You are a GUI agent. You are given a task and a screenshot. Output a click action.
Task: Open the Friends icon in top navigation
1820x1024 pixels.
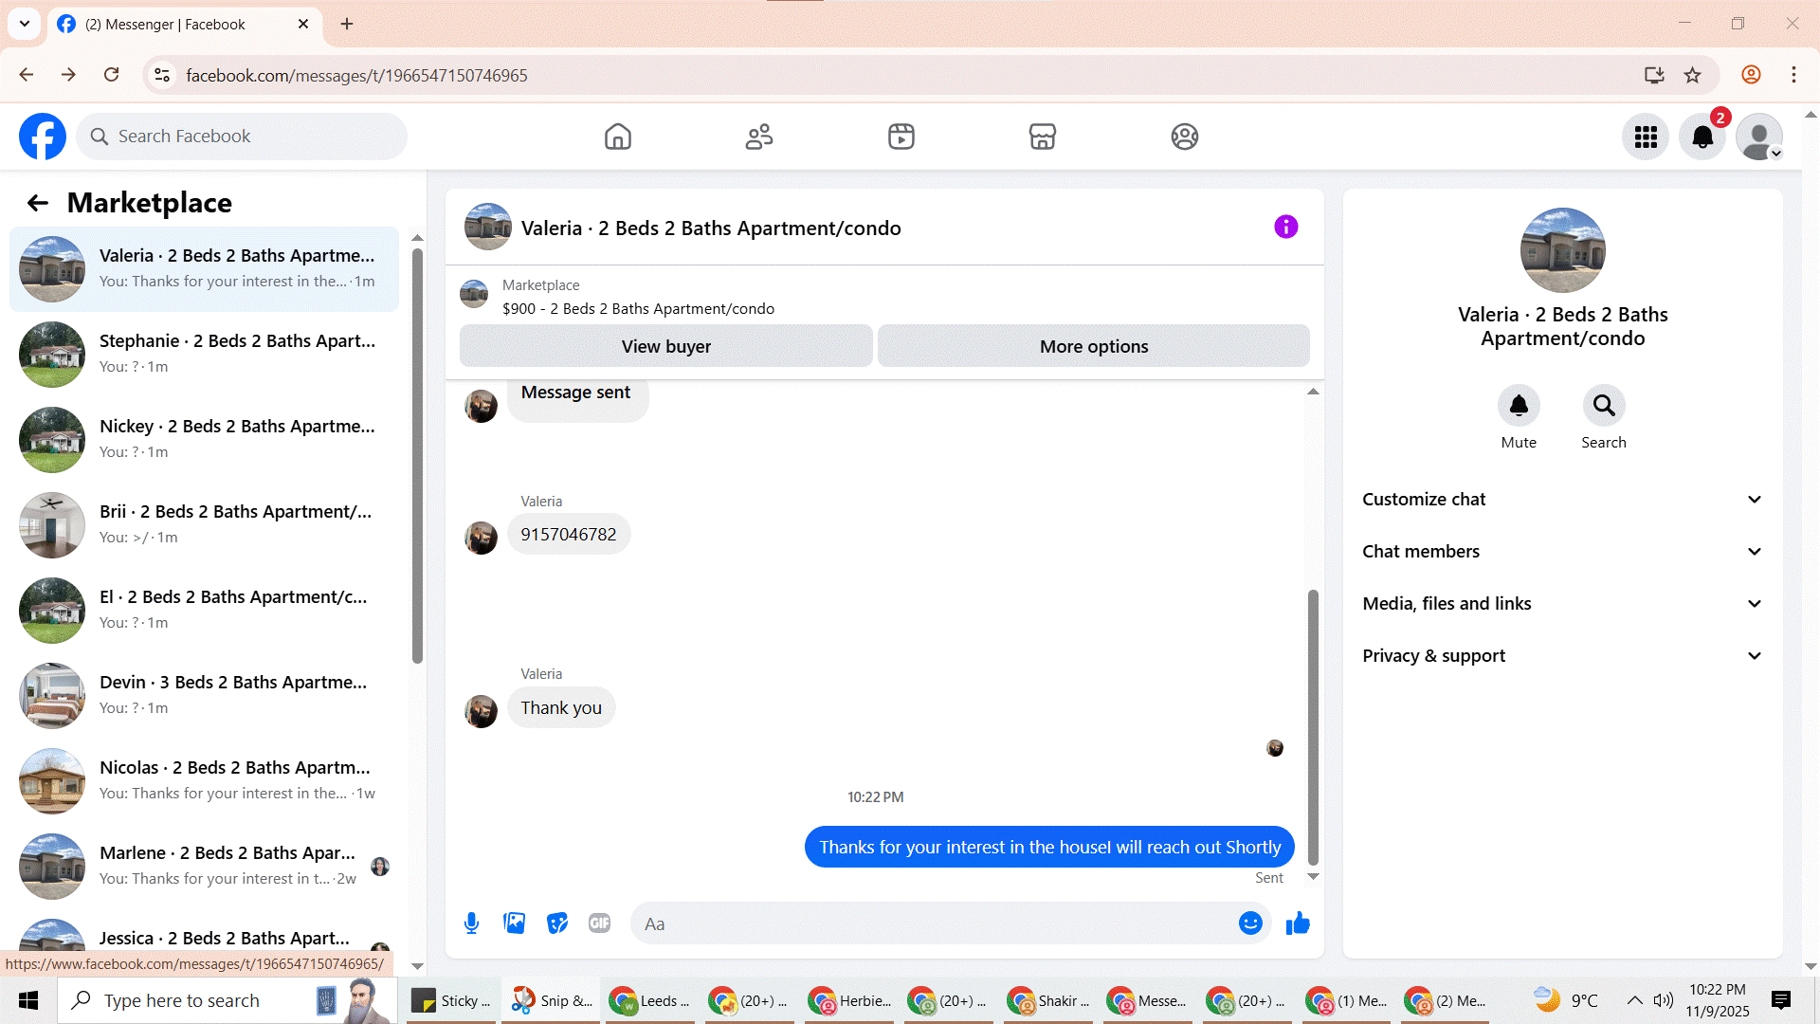(759, 137)
